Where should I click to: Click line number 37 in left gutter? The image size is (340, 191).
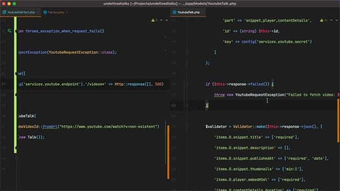coord(4,84)
